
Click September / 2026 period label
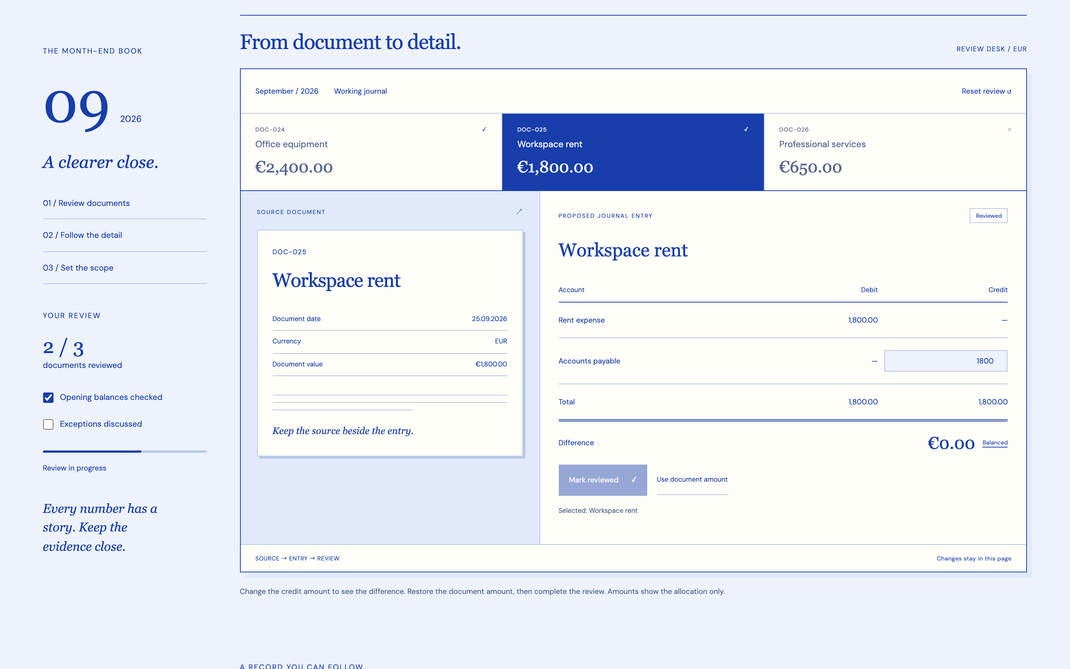click(x=286, y=91)
